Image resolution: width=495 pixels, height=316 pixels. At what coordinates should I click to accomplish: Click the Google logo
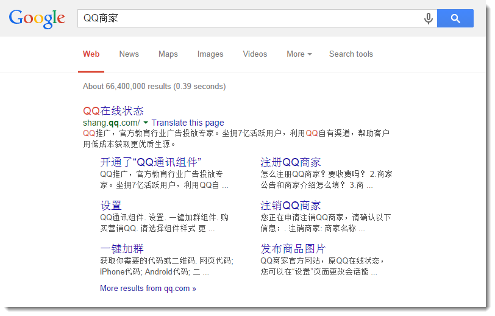coord(37,18)
